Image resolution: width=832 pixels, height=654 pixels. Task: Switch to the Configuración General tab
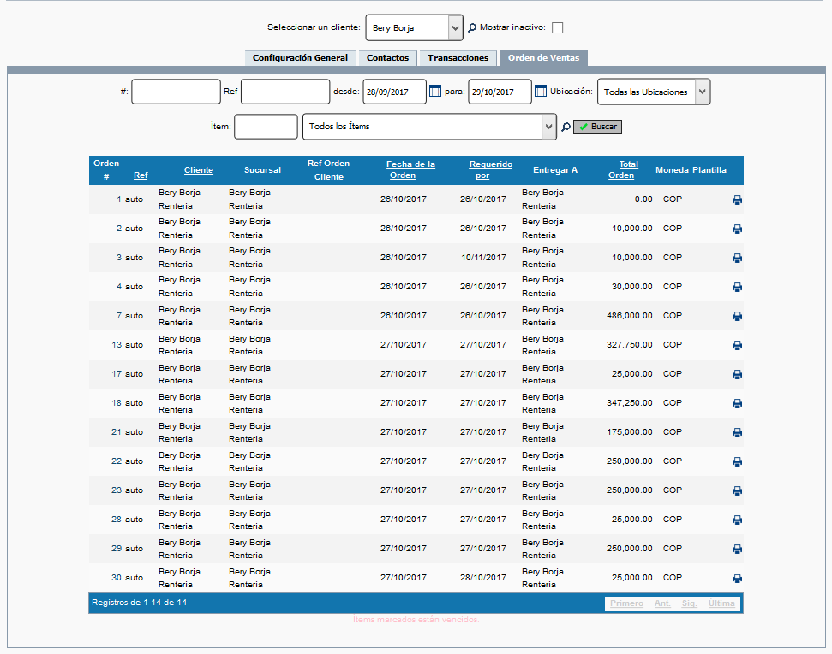[300, 58]
